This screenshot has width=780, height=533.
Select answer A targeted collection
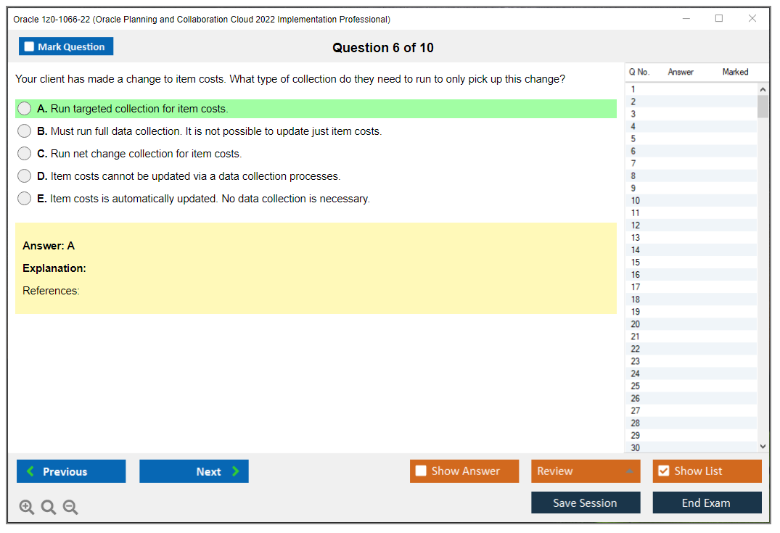point(25,109)
